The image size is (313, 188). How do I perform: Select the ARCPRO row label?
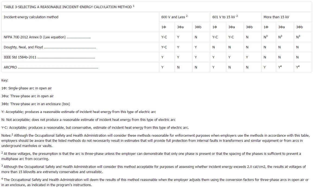(x=10, y=67)
